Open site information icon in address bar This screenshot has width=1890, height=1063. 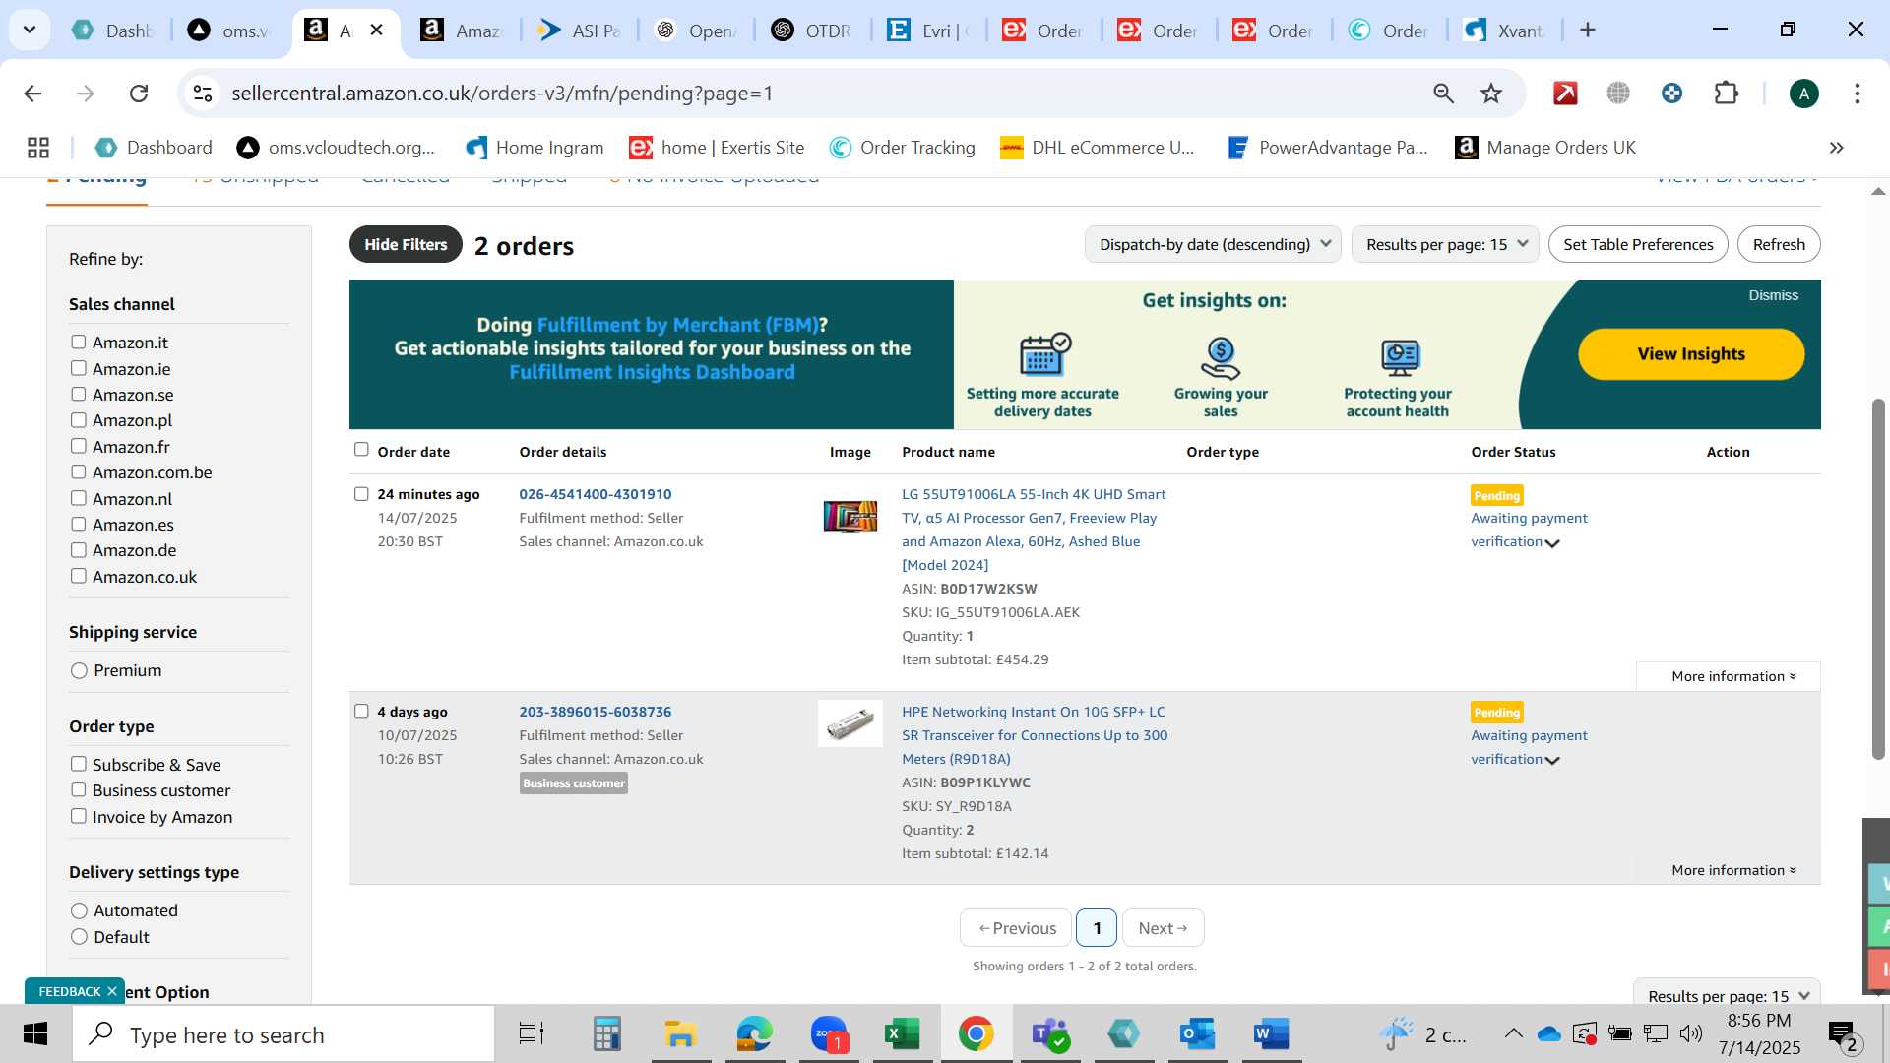pos(203,94)
